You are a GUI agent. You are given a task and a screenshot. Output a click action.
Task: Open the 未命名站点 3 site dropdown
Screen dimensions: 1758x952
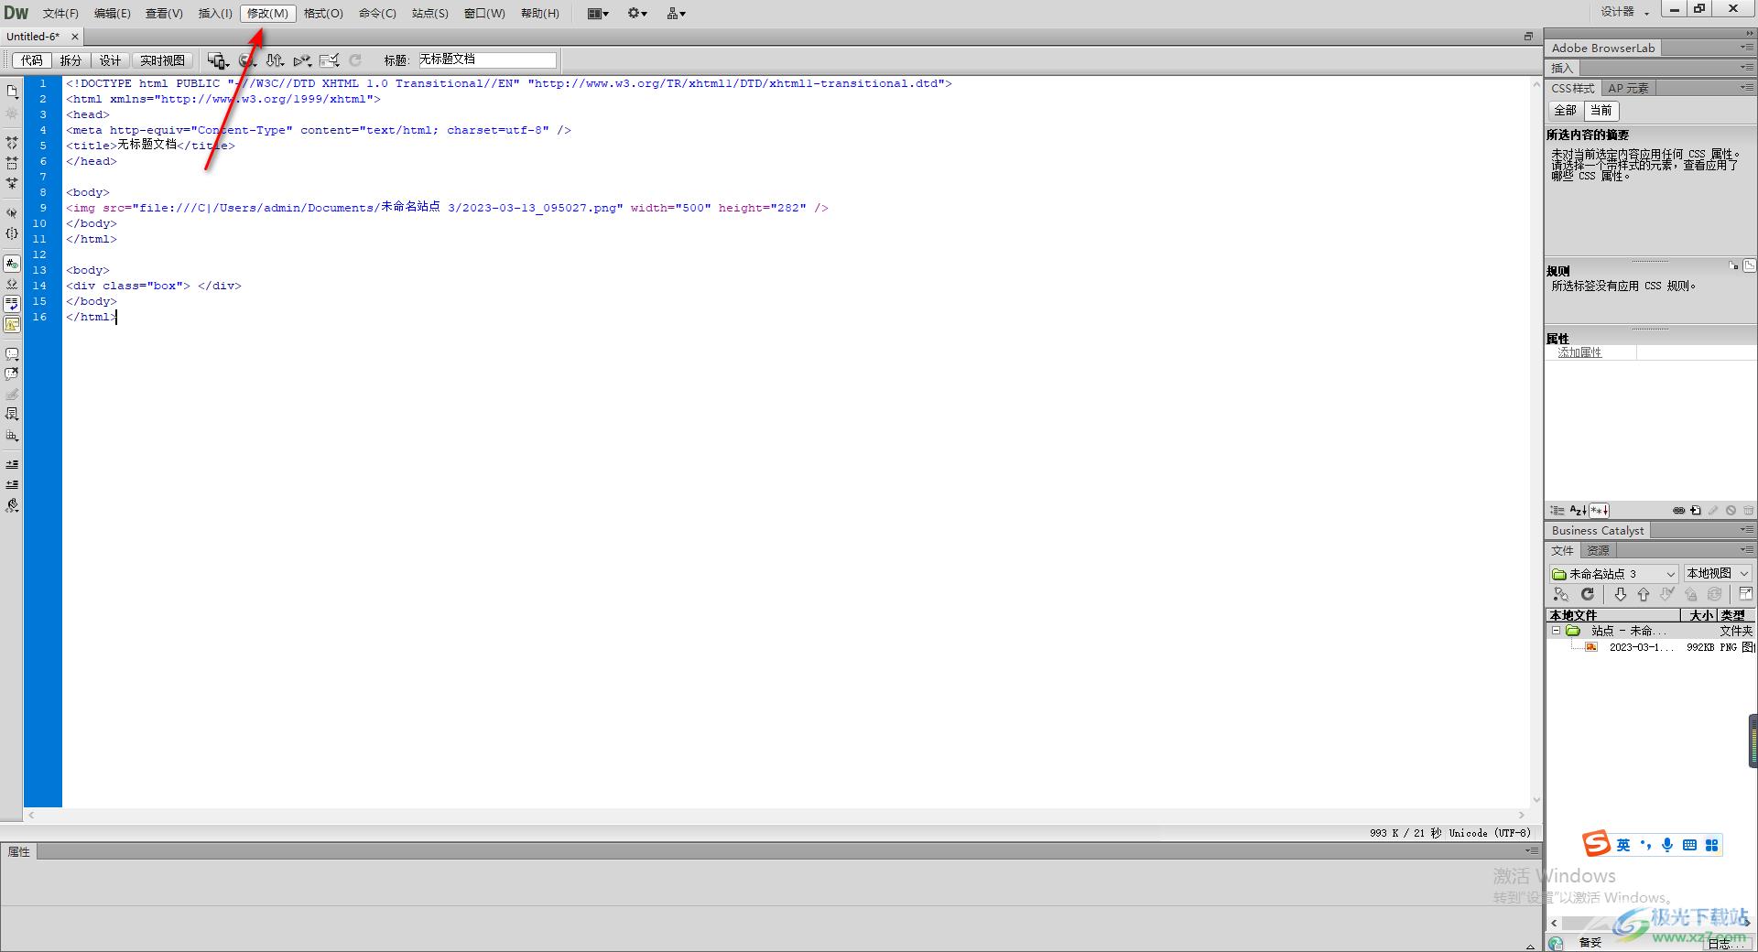pyautogui.click(x=1613, y=574)
